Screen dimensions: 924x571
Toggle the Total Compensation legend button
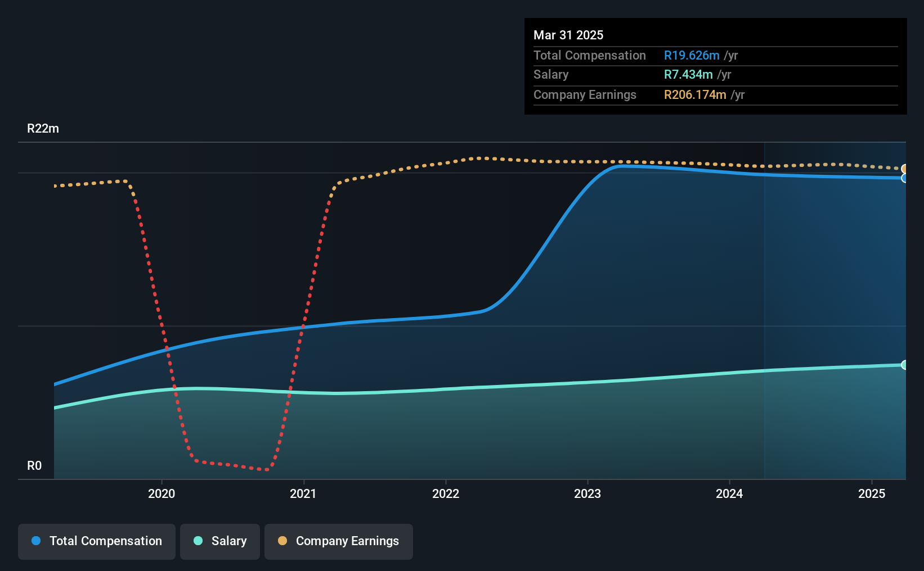(x=97, y=542)
